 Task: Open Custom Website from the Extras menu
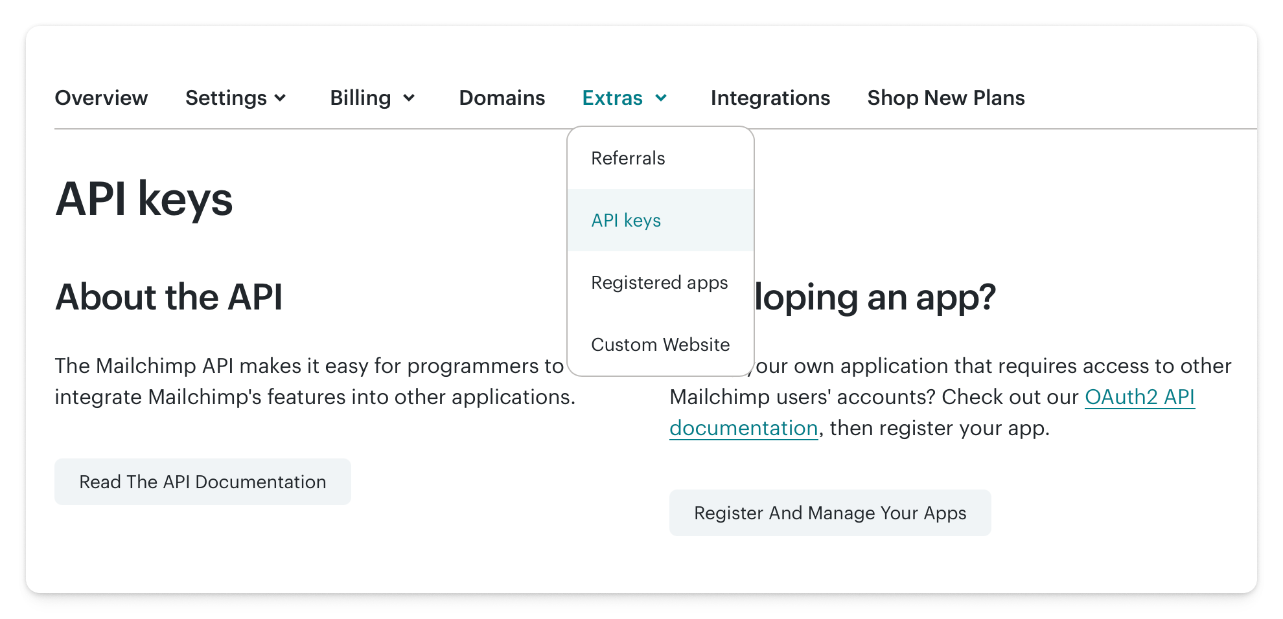660,344
